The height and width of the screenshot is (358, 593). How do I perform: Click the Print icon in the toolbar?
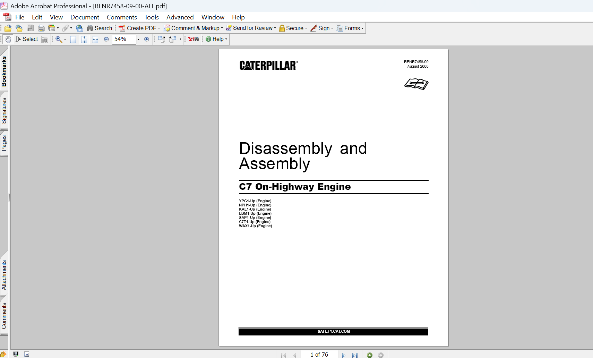[41, 28]
